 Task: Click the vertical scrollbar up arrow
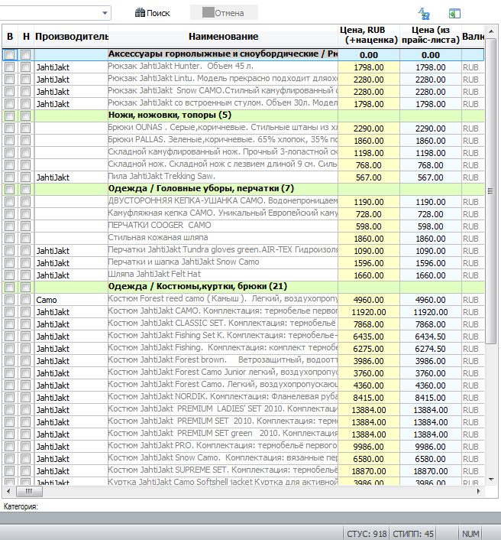tap(491, 31)
